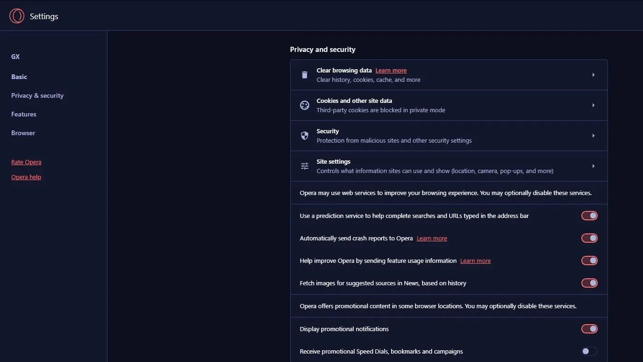This screenshot has width=643, height=362.
Task: Select Features in the sidebar
Action: click(24, 114)
